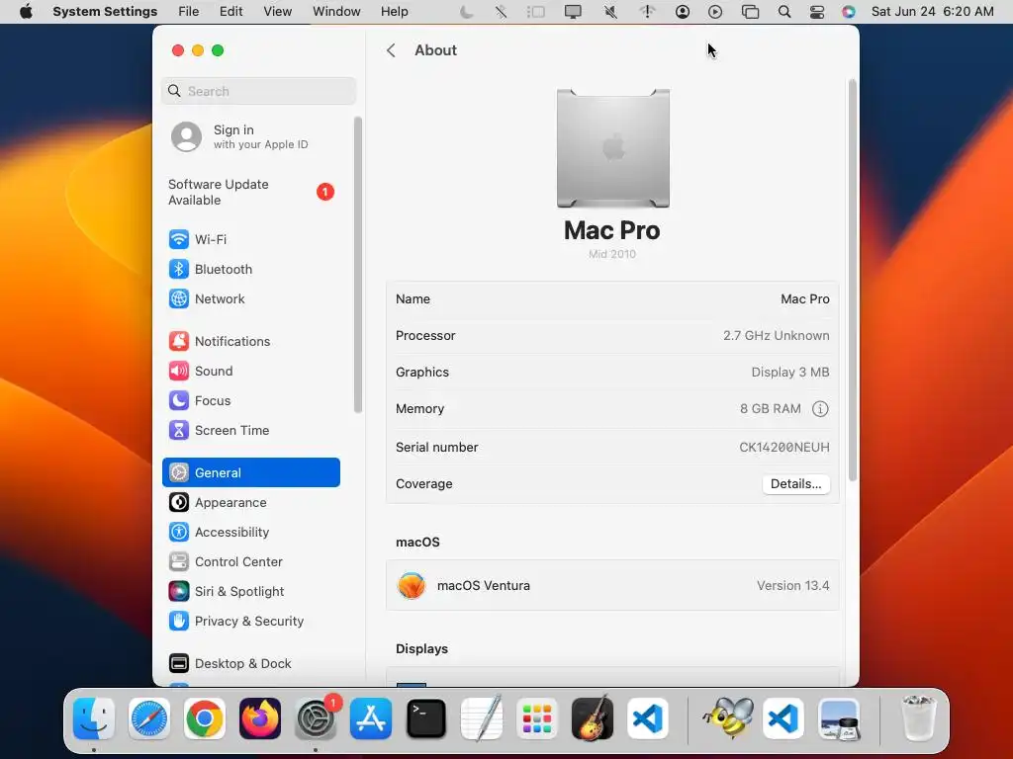The image size is (1013, 759).
Task: Click the settings Search field
Action: (258, 91)
